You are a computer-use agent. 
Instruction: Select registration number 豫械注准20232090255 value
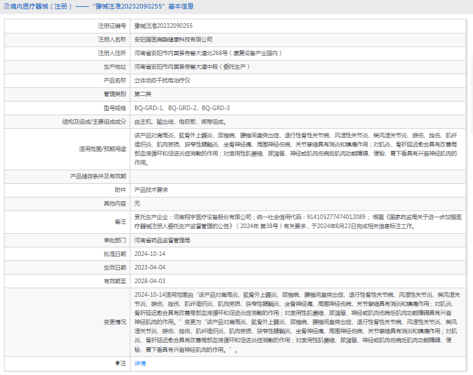point(163,26)
